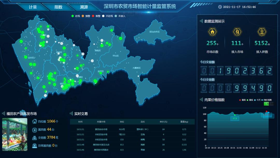The height and width of the screenshot is (158, 280).
Task: Click the clock icon beside the timestamp
Action: coord(220,7)
